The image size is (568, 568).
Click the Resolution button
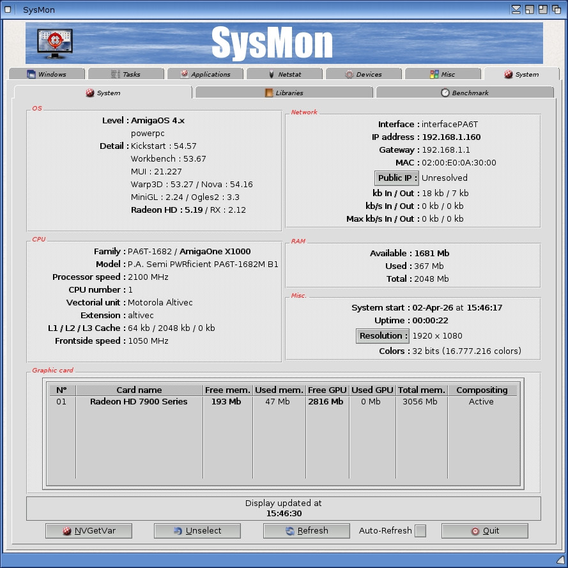coord(382,335)
